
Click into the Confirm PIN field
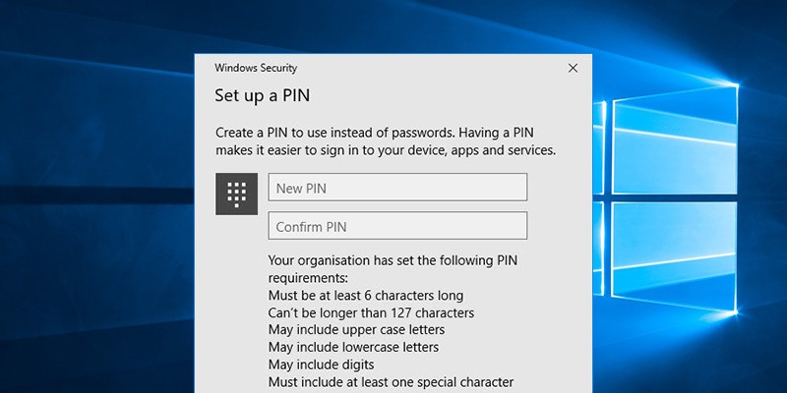397,226
